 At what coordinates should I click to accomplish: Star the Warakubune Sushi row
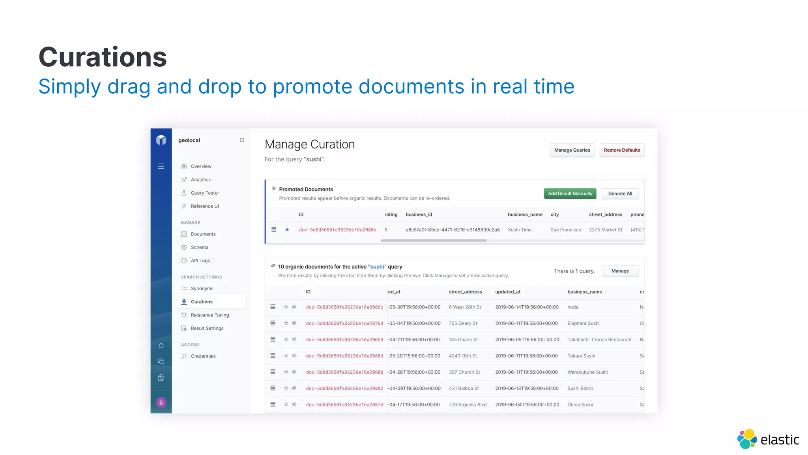[x=286, y=372]
